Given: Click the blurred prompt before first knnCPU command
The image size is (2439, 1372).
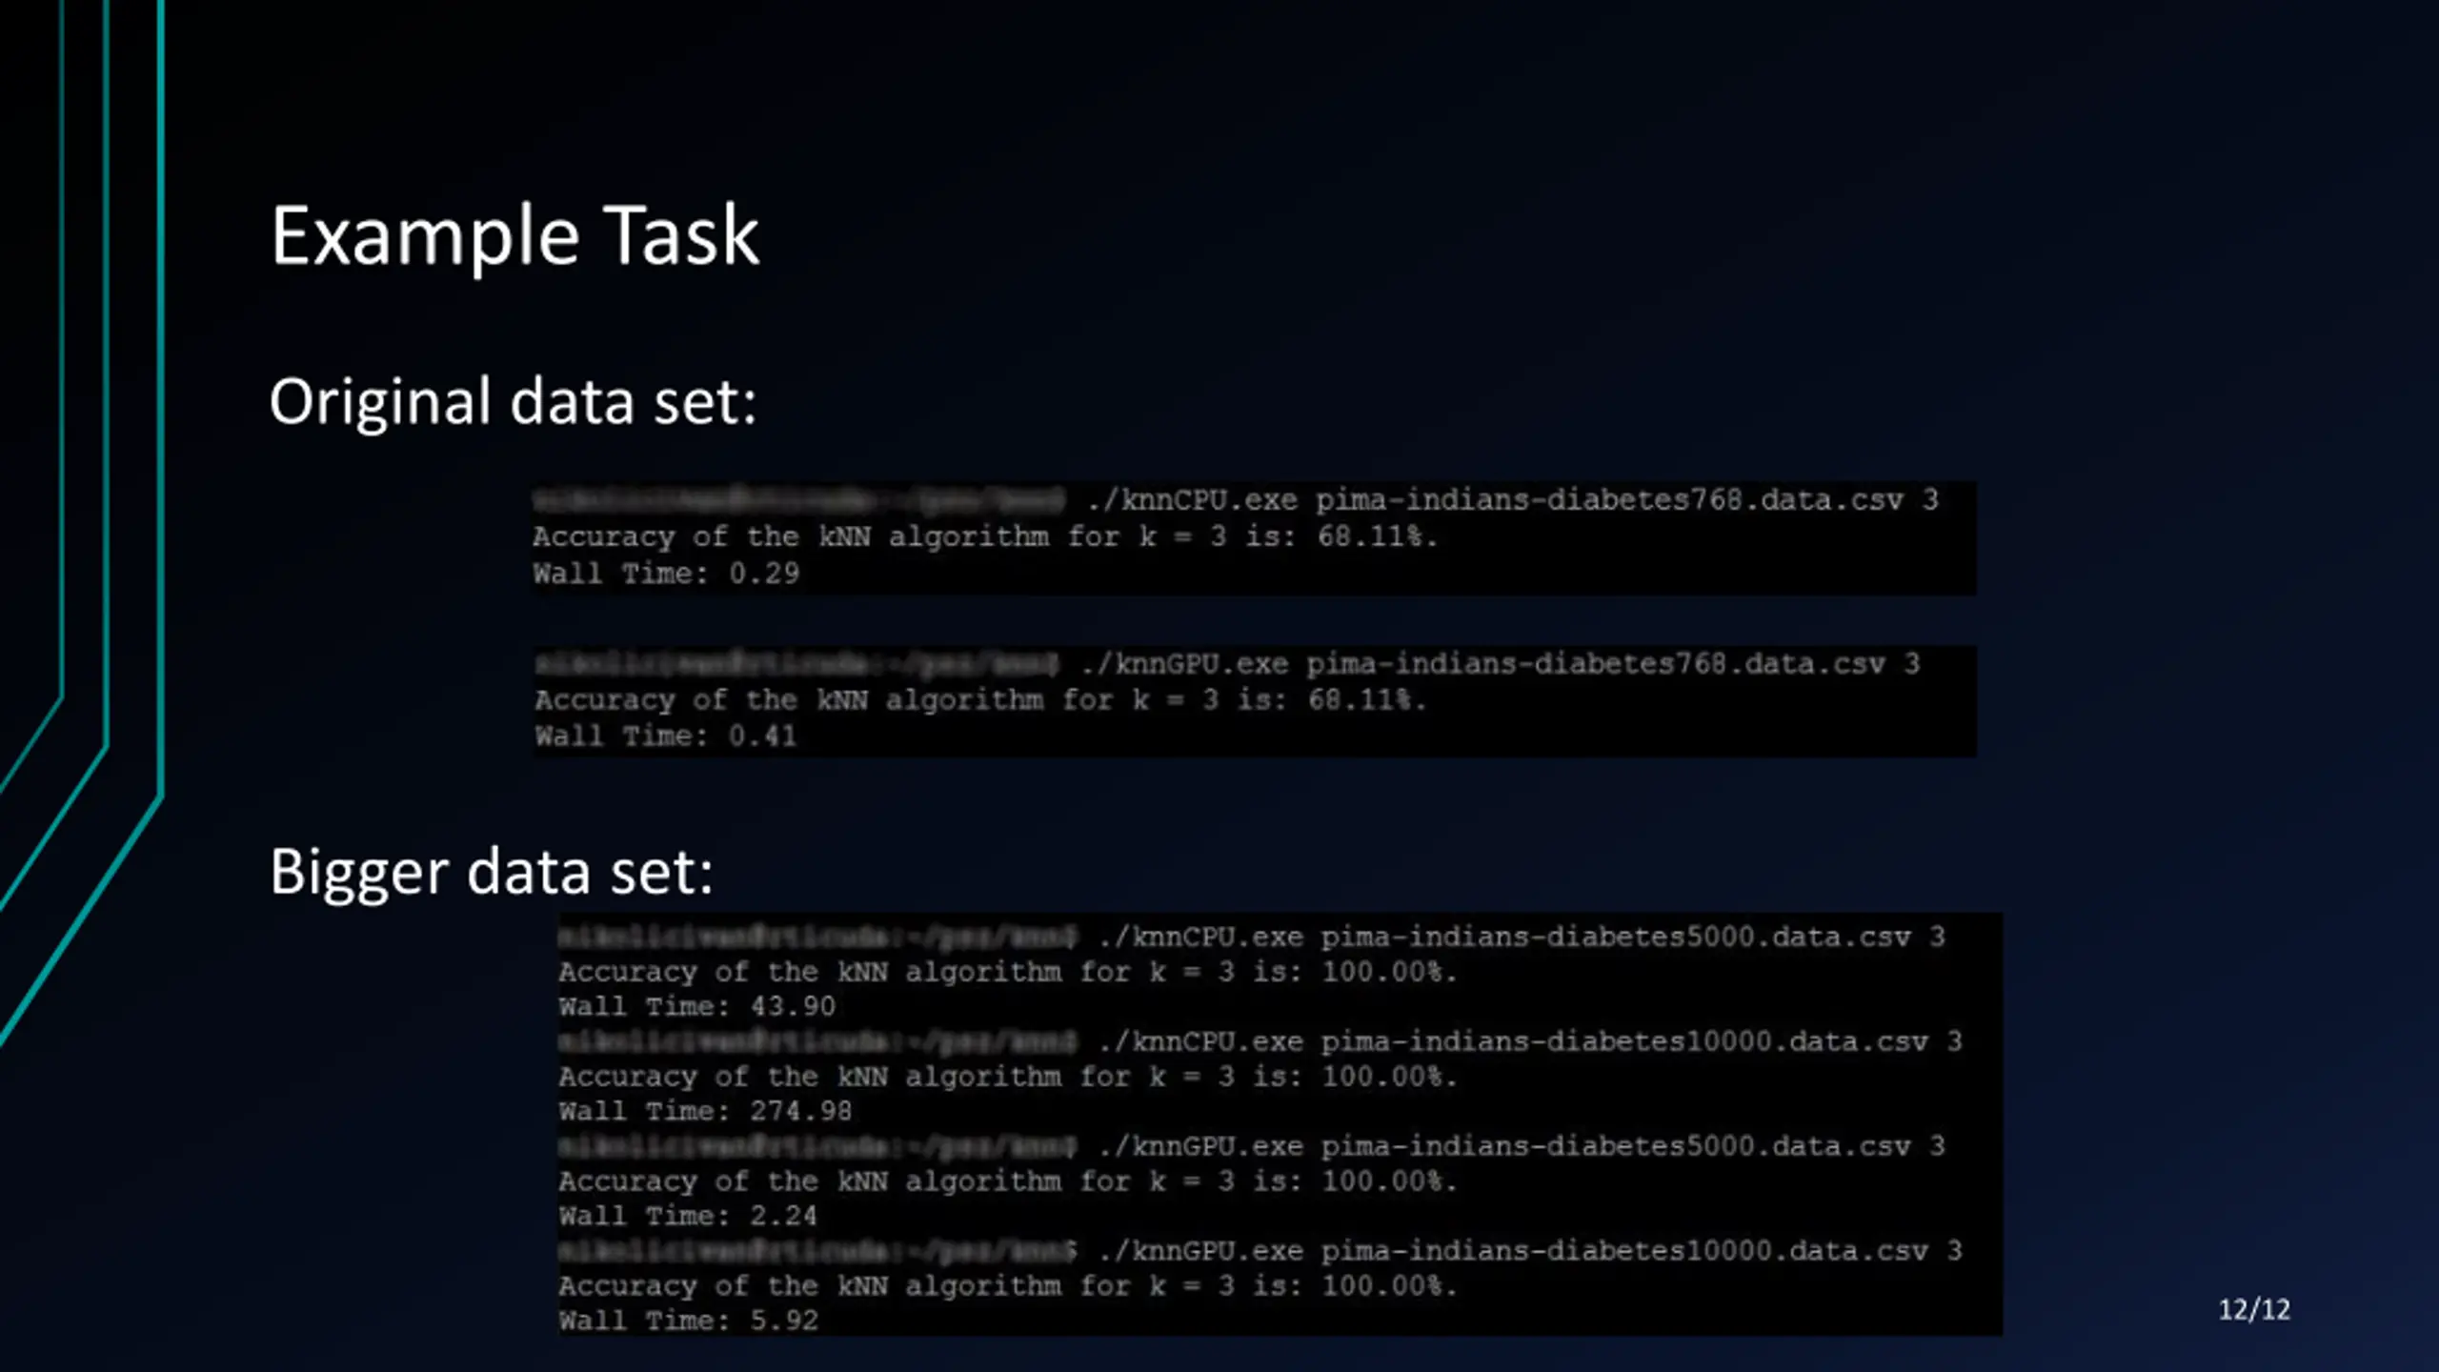Looking at the screenshot, I should pyautogui.click(x=798, y=498).
